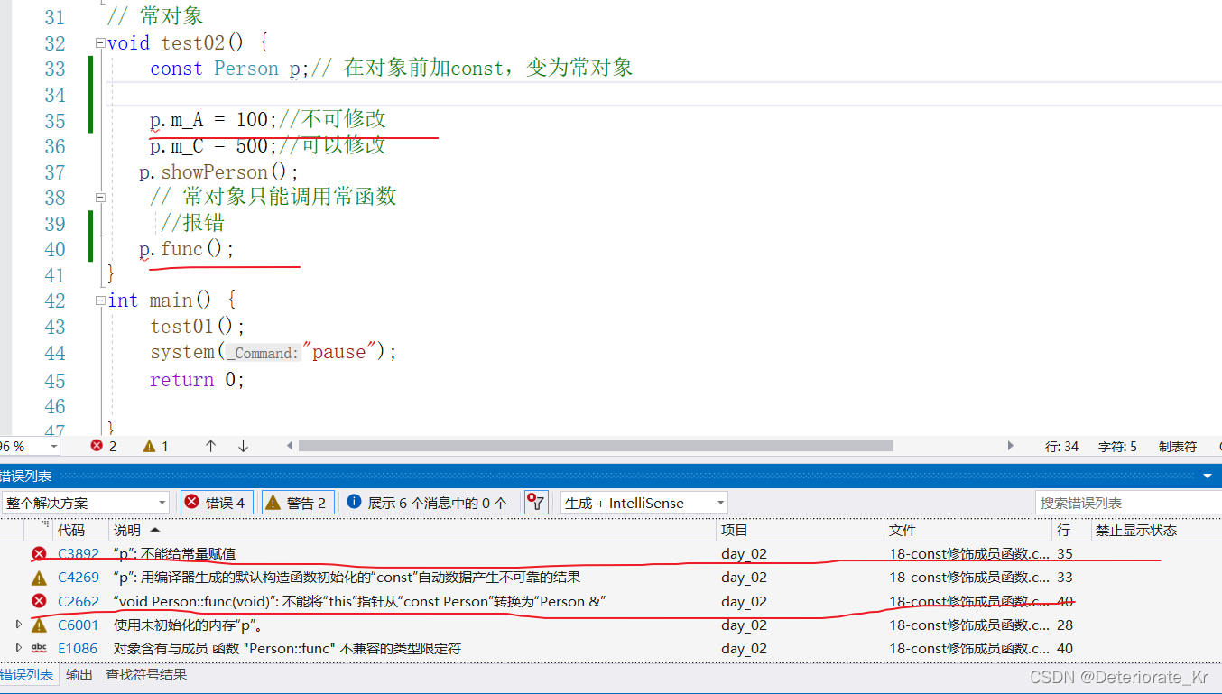Click the error icon of C3892 row
The height and width of the screenshot is (694, 1222).
coord(39,554)
